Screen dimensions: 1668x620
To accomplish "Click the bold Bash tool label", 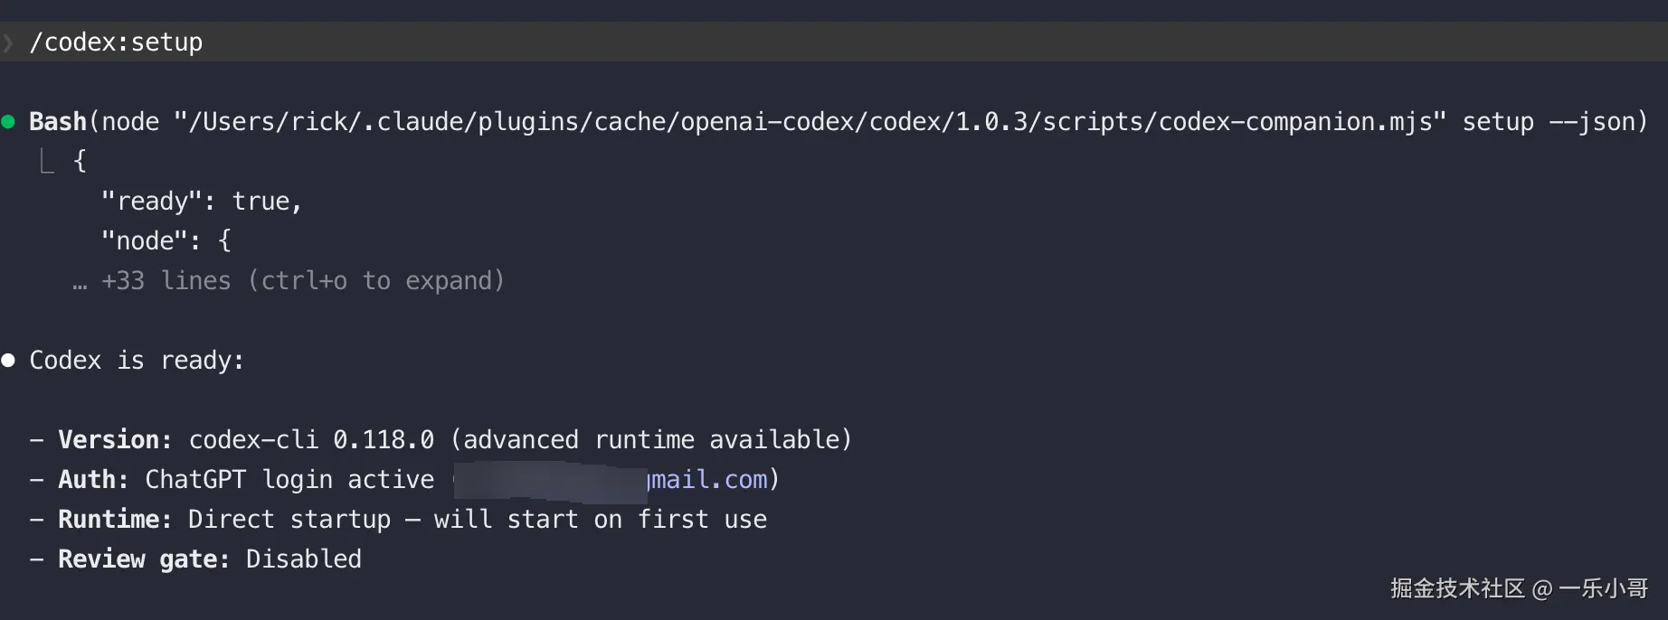I will pos(57,122).
